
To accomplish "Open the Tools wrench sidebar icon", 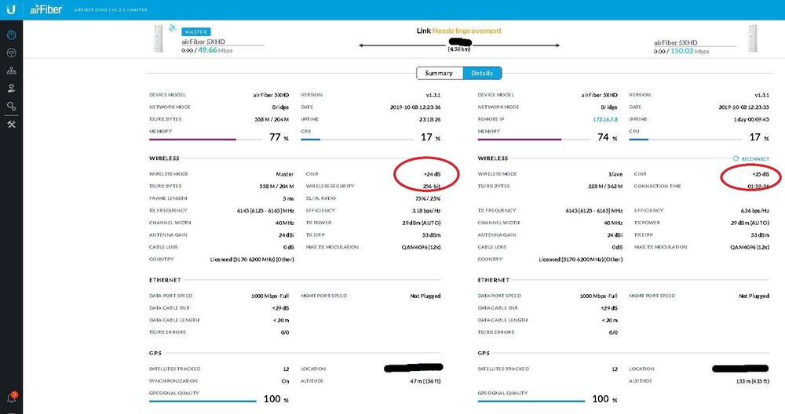I will (x=11, y=124).
